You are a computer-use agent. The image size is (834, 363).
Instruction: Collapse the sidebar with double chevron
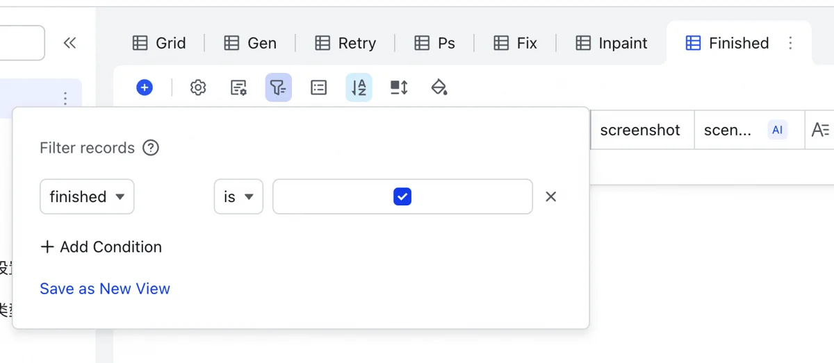pos(69,43)
